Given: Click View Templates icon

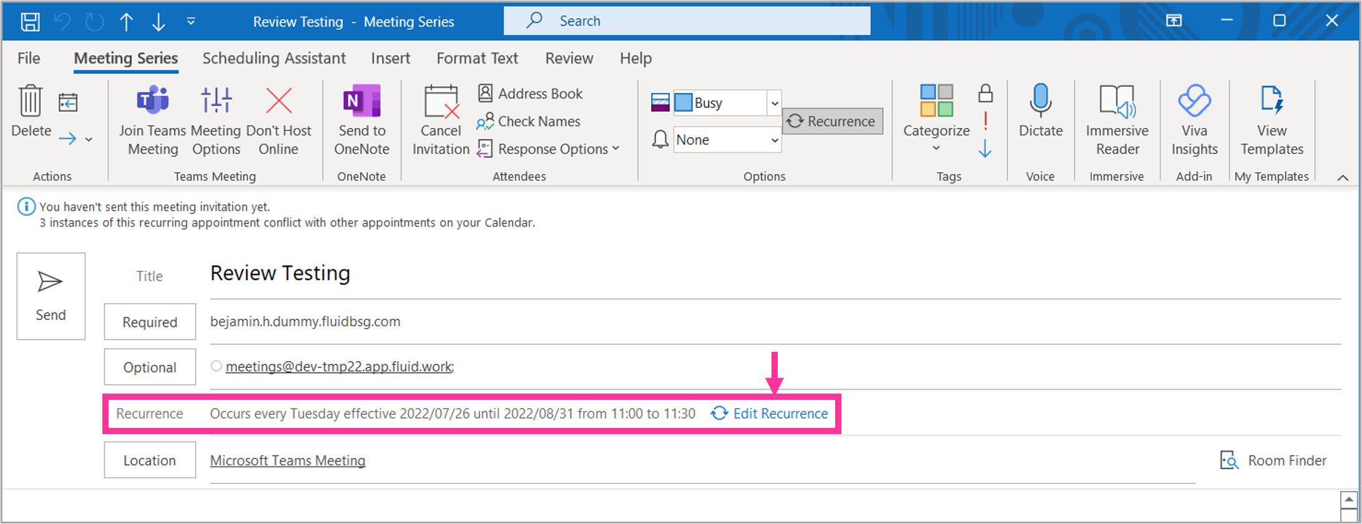Looking at the screenshot, I should pos(1271,100).
